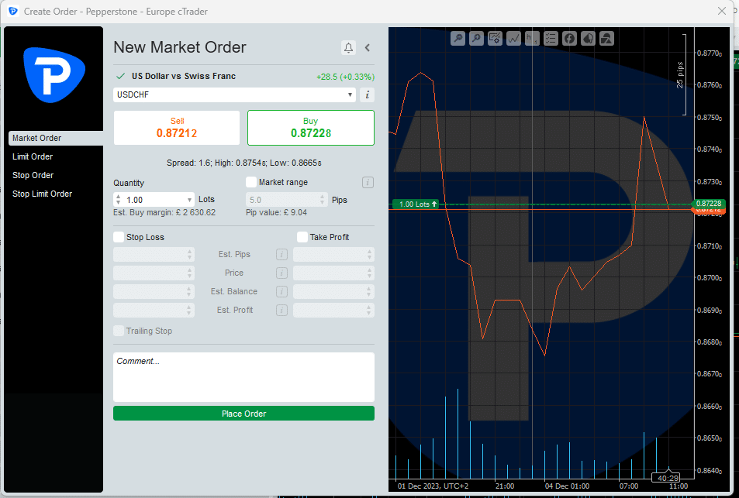
Task: Show Price row info icon
Action: 281,273
